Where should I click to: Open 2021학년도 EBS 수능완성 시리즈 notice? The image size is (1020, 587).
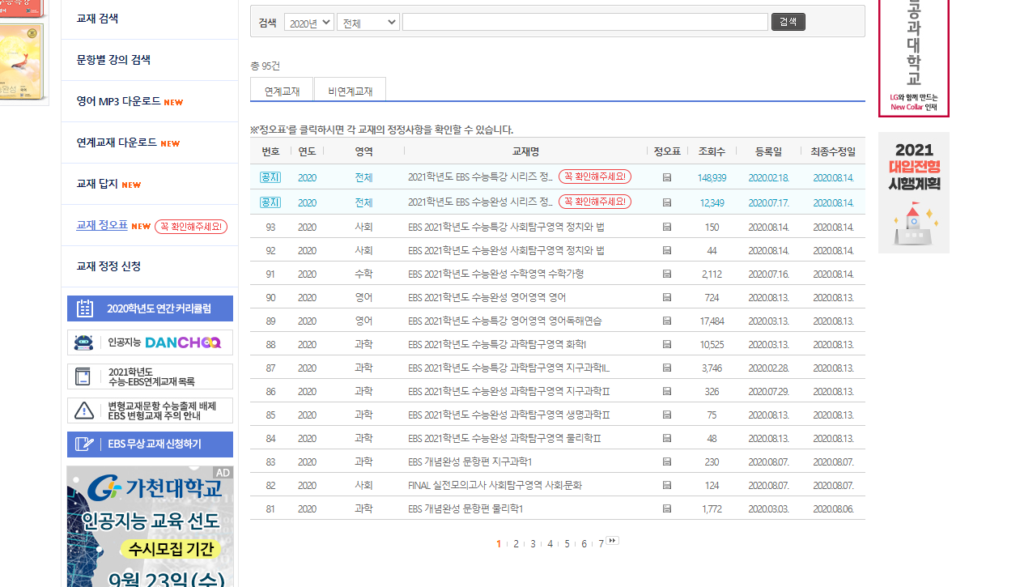click(481, 202)
